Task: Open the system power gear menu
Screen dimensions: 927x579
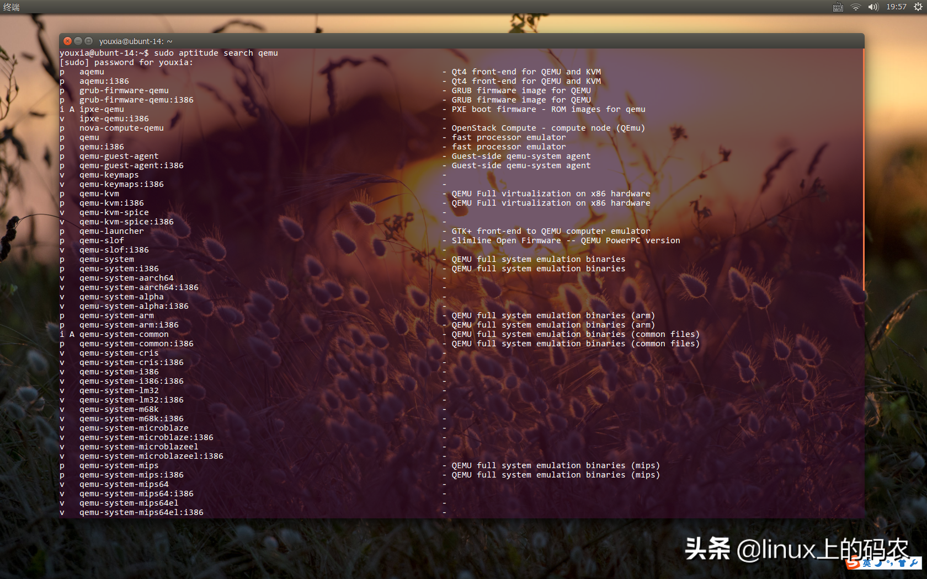Action: [918, 7]
